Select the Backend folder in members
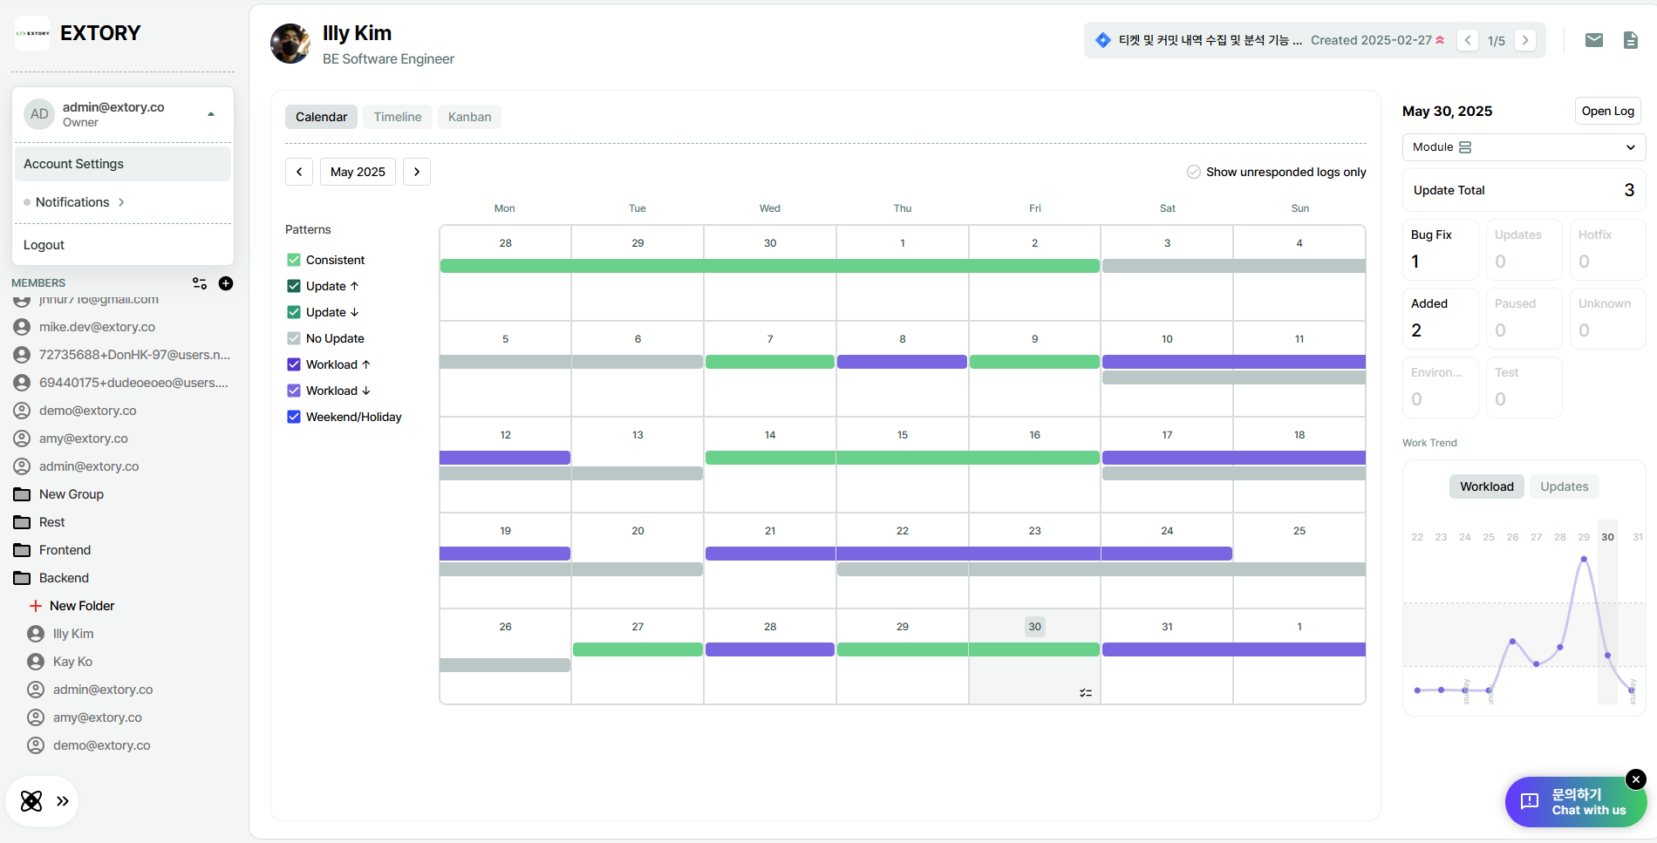 click(64, 578)
